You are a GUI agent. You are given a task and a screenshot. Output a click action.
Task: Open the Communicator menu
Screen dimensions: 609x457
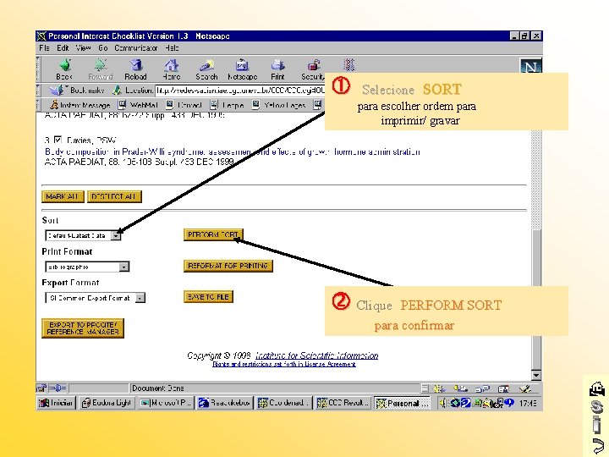135,48
